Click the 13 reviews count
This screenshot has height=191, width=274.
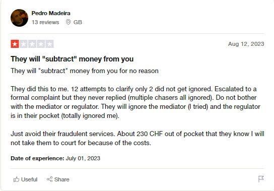45,22
